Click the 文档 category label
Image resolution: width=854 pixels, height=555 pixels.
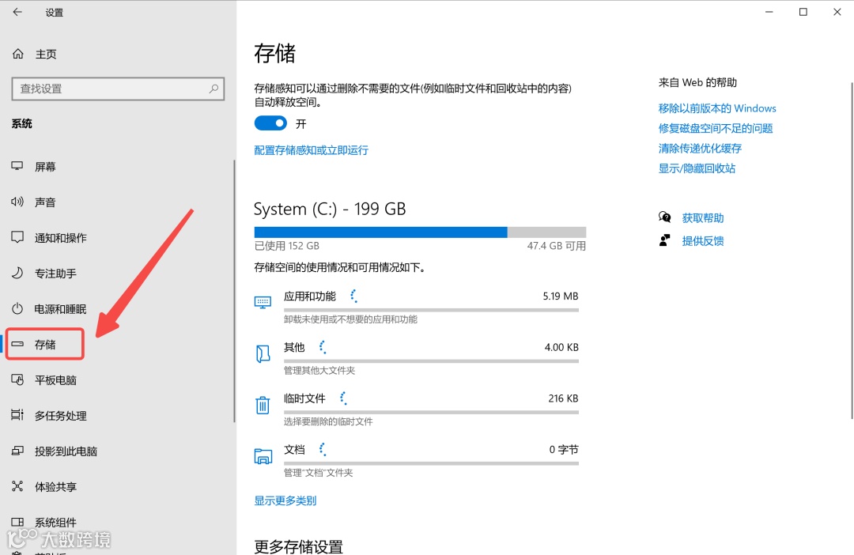click(x=294, y=450)
